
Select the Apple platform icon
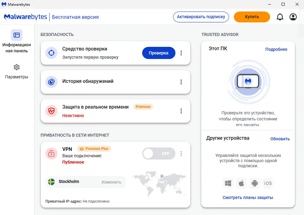click(x=241, y=183)
